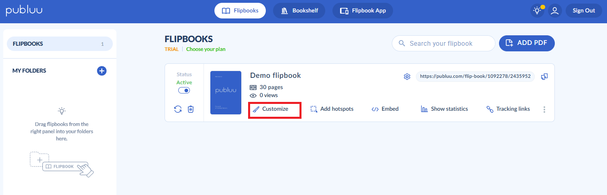Open the three-dot more options menu
Screen dimensions: 607x195
point(544,109)
